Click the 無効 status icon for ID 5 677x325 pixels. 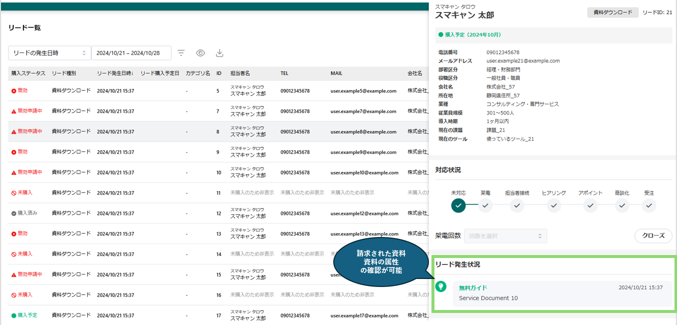click(14, 91)
